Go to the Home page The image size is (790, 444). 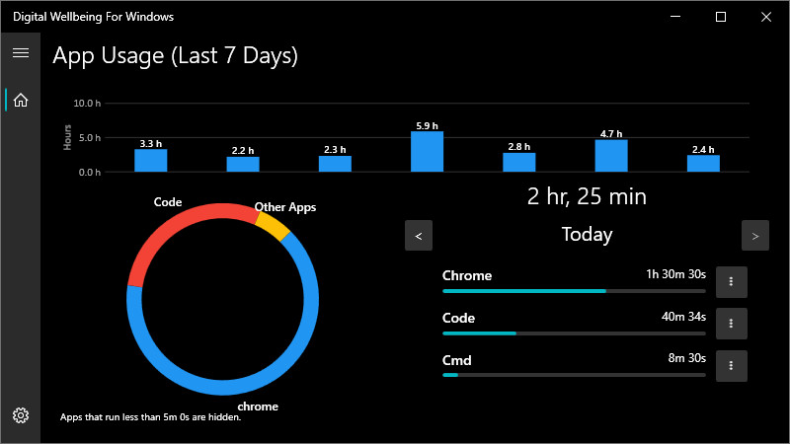(20, 100)
